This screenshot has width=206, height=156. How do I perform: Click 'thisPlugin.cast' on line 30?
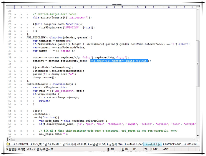[51, 27]
